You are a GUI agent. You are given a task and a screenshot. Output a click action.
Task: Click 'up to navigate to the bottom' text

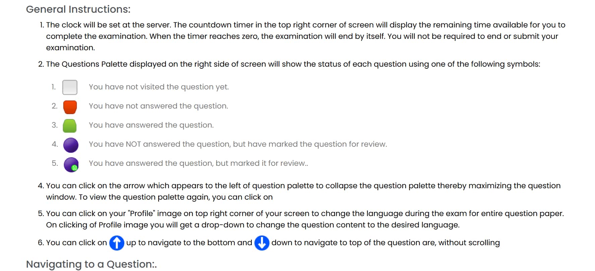point(189,243)
